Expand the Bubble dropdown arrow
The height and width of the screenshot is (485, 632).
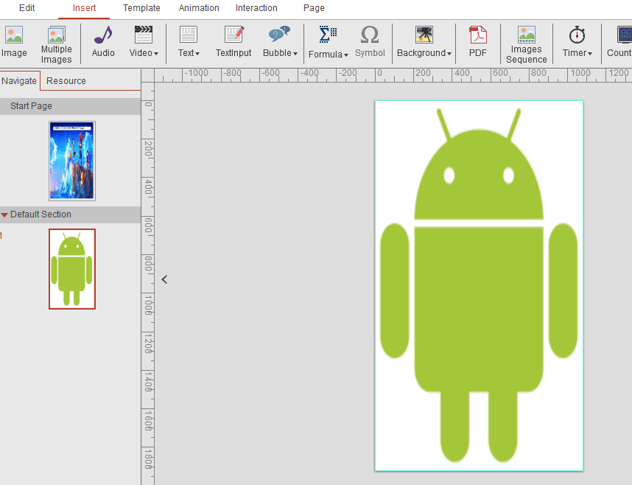pos(295,54)
